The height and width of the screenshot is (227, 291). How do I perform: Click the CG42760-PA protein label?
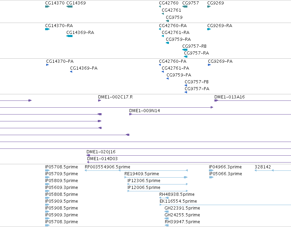(x=173, y=61)
